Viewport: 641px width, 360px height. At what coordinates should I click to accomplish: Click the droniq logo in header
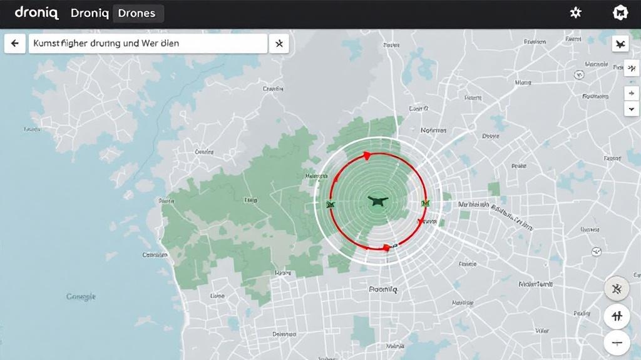[x=36, y=13]
